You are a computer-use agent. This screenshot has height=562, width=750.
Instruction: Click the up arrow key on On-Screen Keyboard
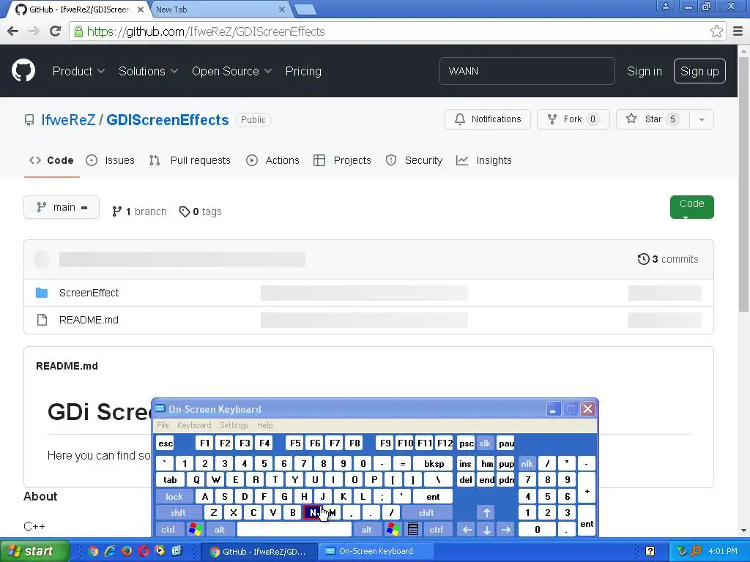pos(486,513)
